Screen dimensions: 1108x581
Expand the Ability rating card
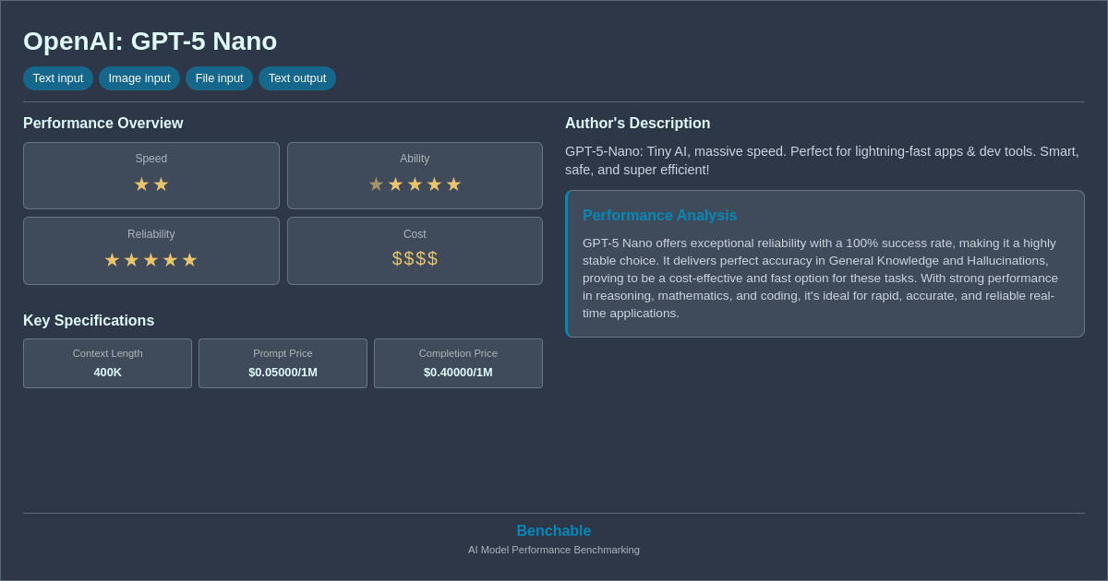415,175
